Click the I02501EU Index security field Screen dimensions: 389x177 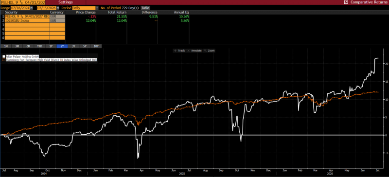coord(27,20)
